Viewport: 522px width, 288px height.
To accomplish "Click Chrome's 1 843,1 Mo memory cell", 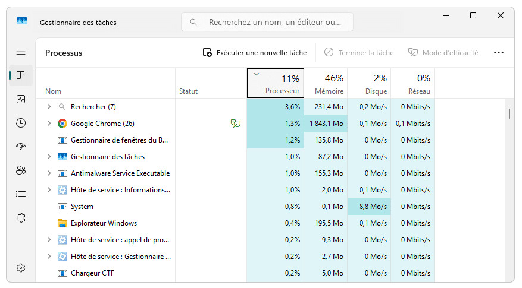I will click(x=326, y=124).
